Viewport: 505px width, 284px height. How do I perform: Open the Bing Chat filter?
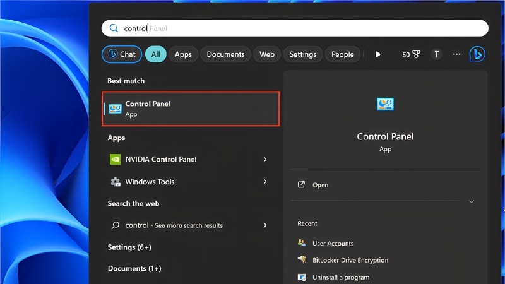[122, 54]
